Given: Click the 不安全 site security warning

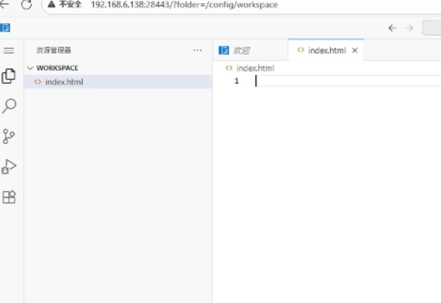Looking at the screenshot, I should coord(65,5).
